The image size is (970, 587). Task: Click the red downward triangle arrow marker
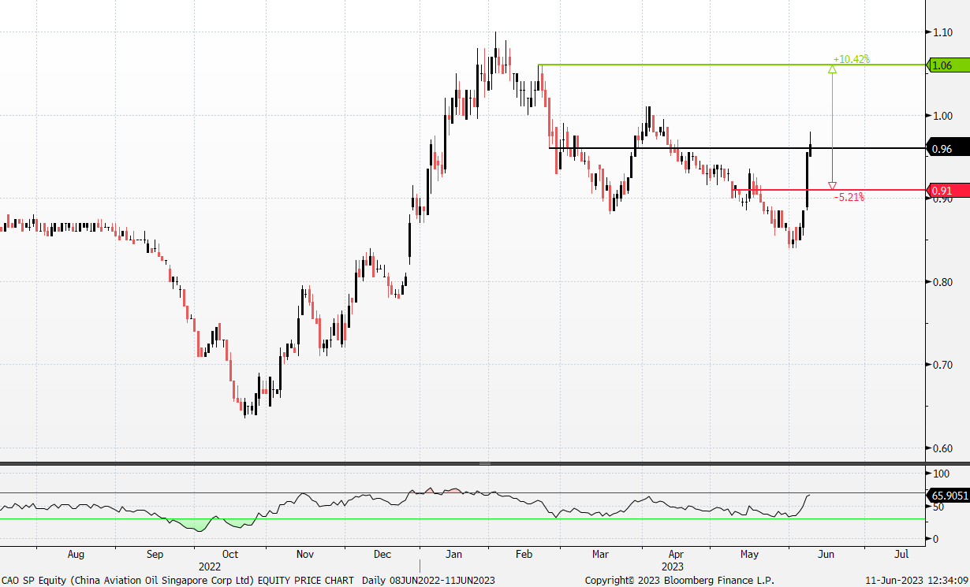pos(832,186)
